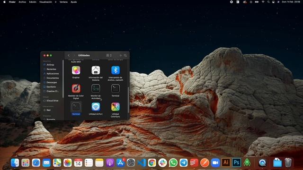The height and width of the screenshot is (170, 303).
Task: Open Notes from the Dock
Action: coord(99,162)
